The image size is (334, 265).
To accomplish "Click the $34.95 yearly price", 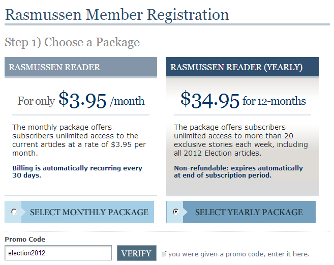I will coord(210,100).
